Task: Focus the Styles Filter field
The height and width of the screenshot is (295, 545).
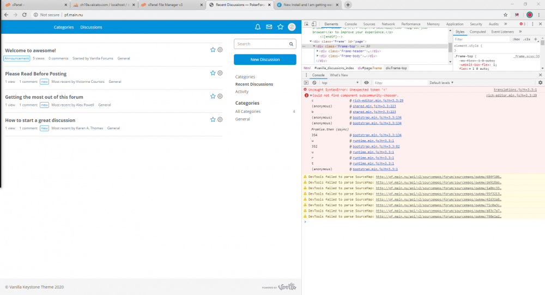Action: coord(481,39)
